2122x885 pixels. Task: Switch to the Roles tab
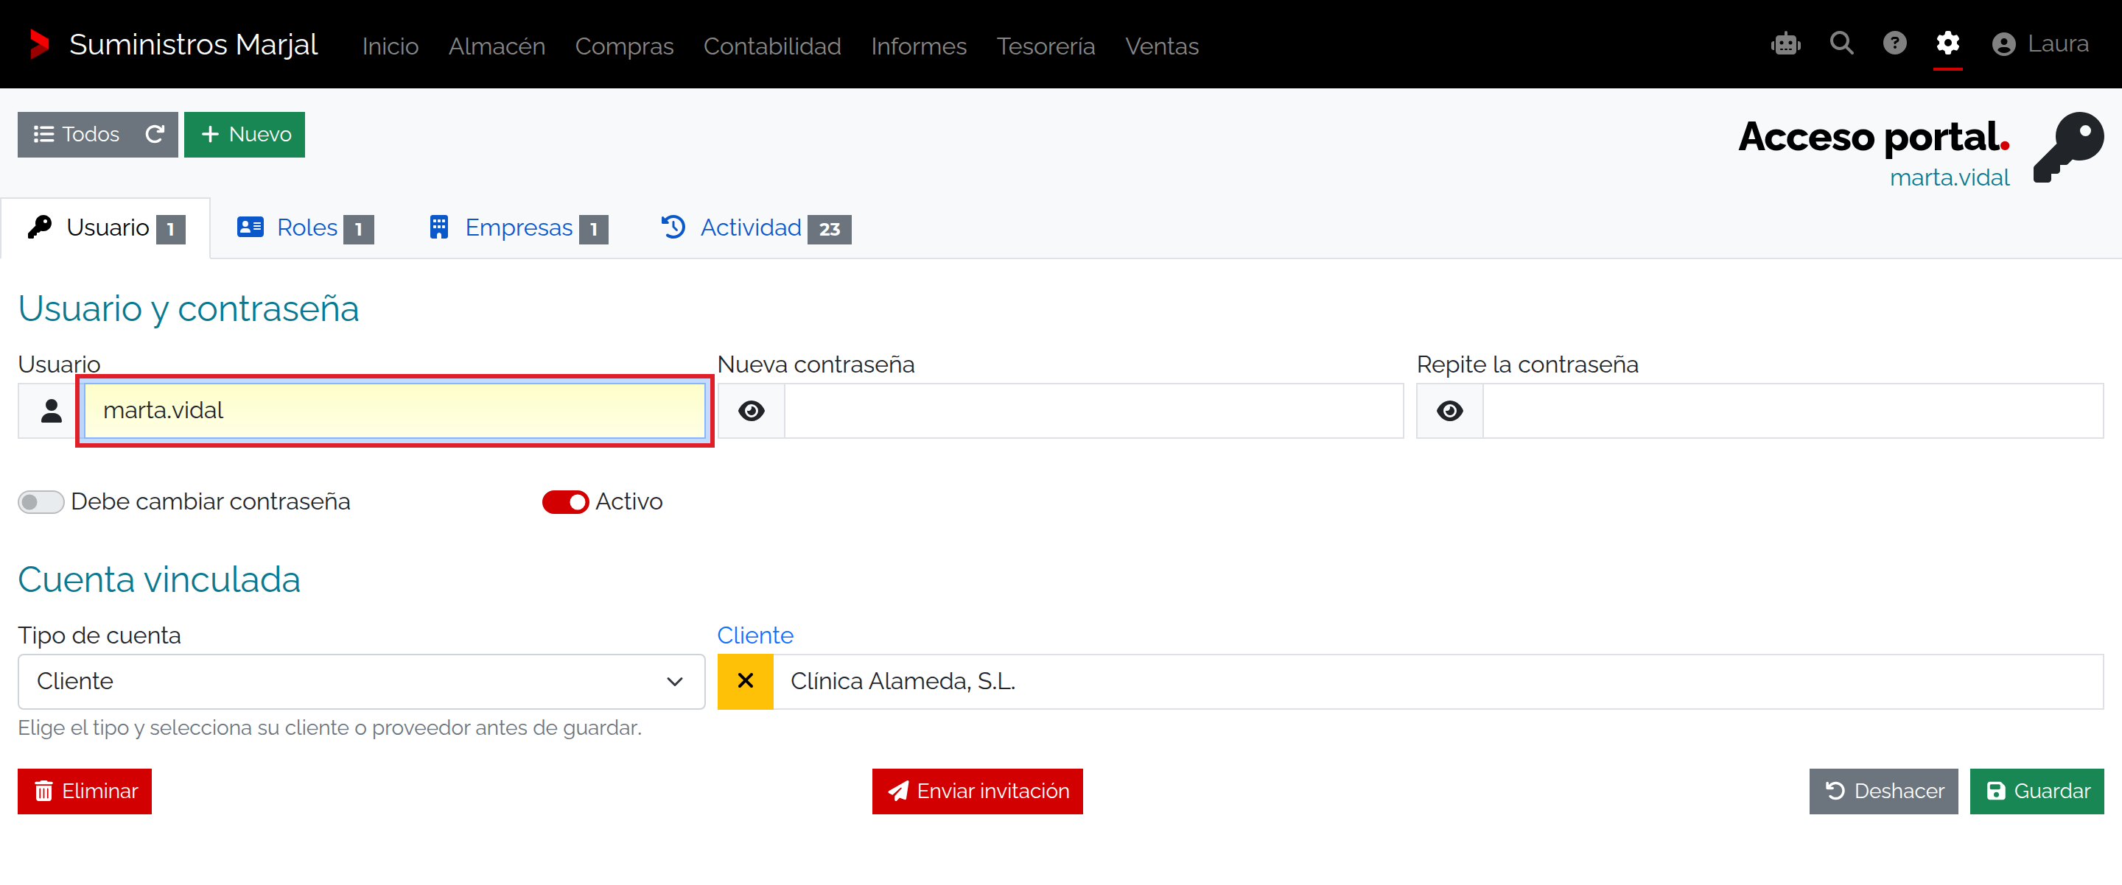[306, 228]
